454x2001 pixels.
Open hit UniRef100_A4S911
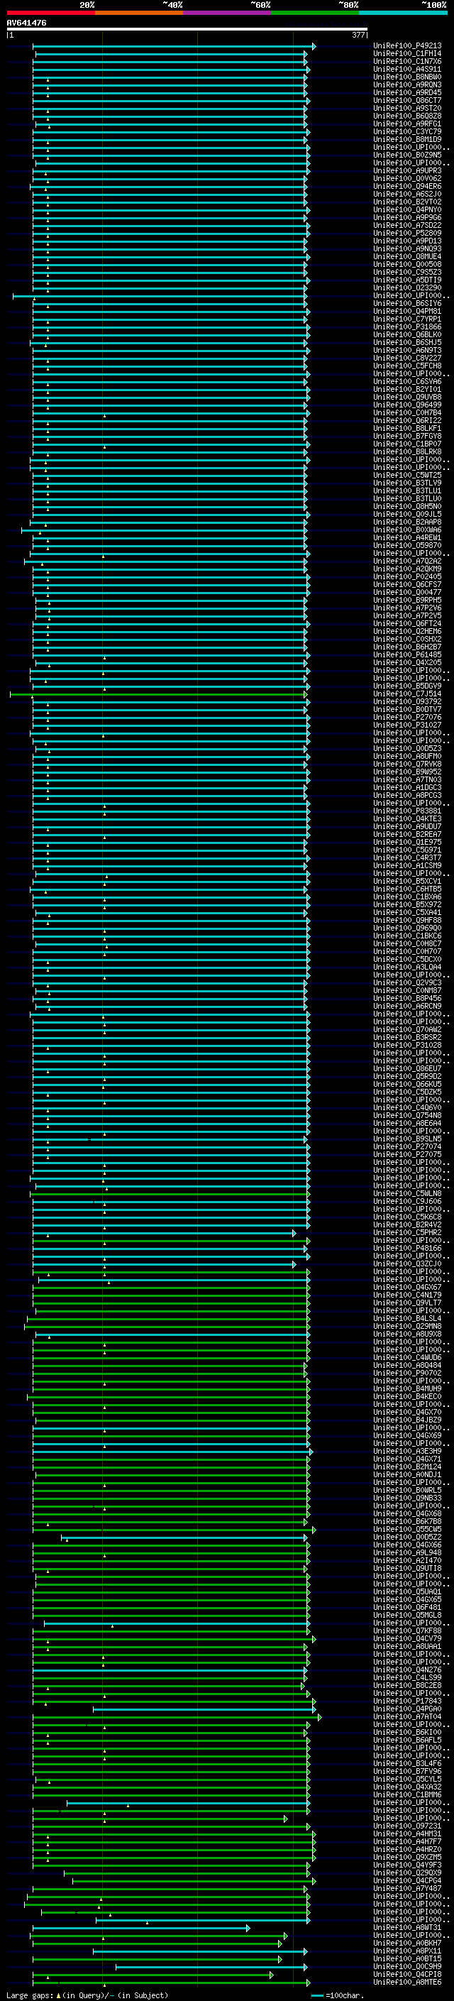click(407, 69)
